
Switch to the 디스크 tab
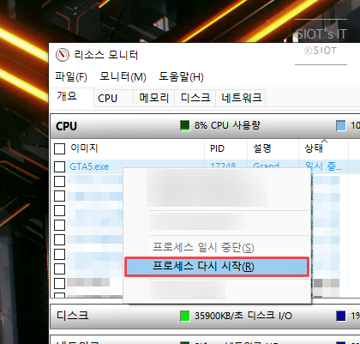pyautogui.click(x=195, y=98)
